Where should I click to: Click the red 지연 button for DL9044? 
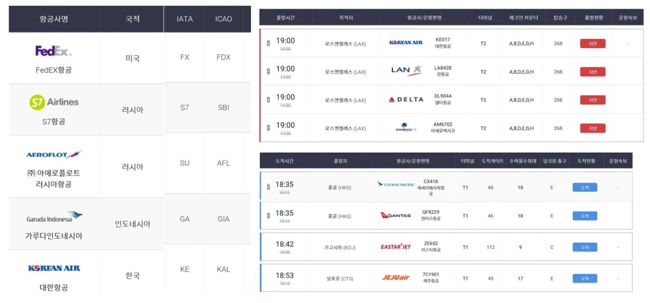tap(592, 100)
